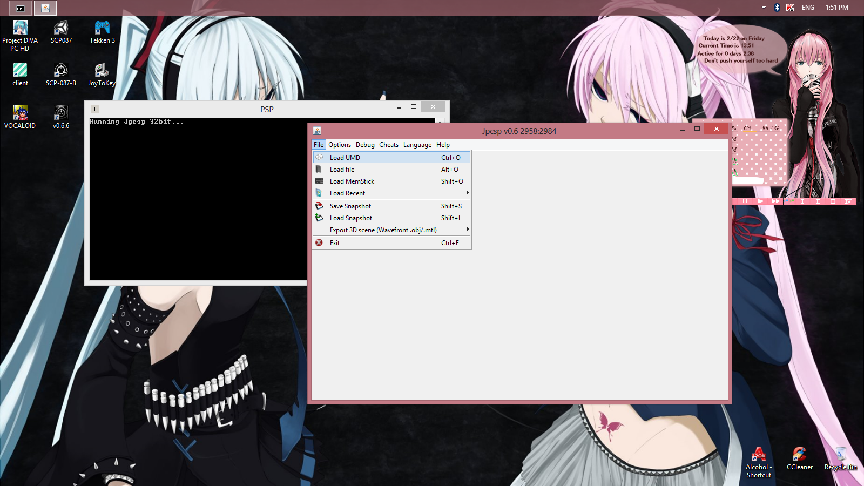
Task: Select preset III on the music widget
Action: [x=833, y=201]
